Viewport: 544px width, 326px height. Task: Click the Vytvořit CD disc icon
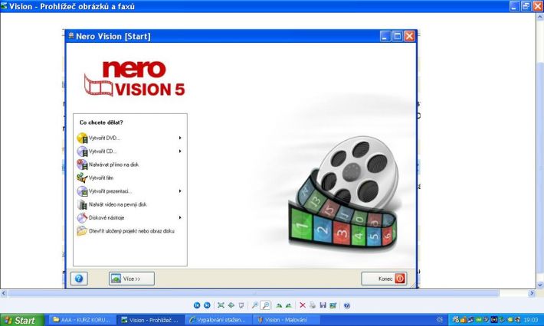click(82, 152)
